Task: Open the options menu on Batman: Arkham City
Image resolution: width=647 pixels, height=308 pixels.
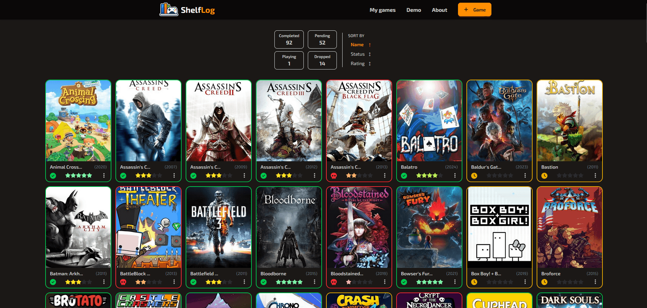Action: tap(104, 282)
